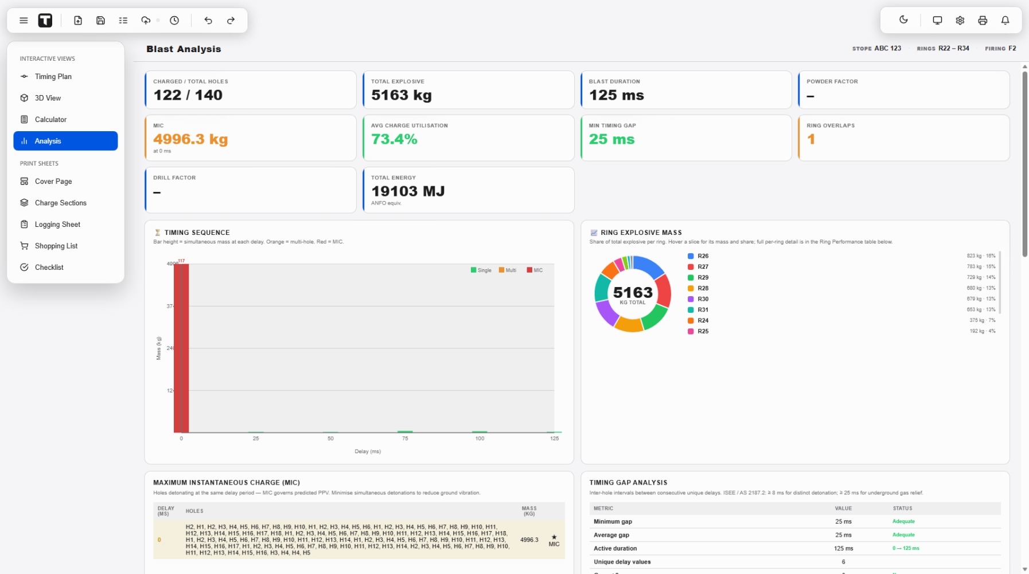1029x574 pixels.
Task: Click the R27 red legend swatch
Action: coord(691,267)
